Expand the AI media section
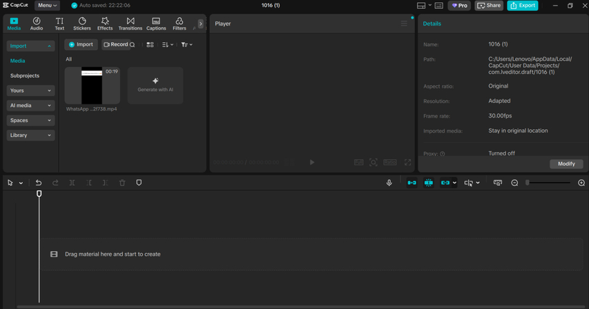The width and height of the screenshot is (589, 309). pos(30,105)
